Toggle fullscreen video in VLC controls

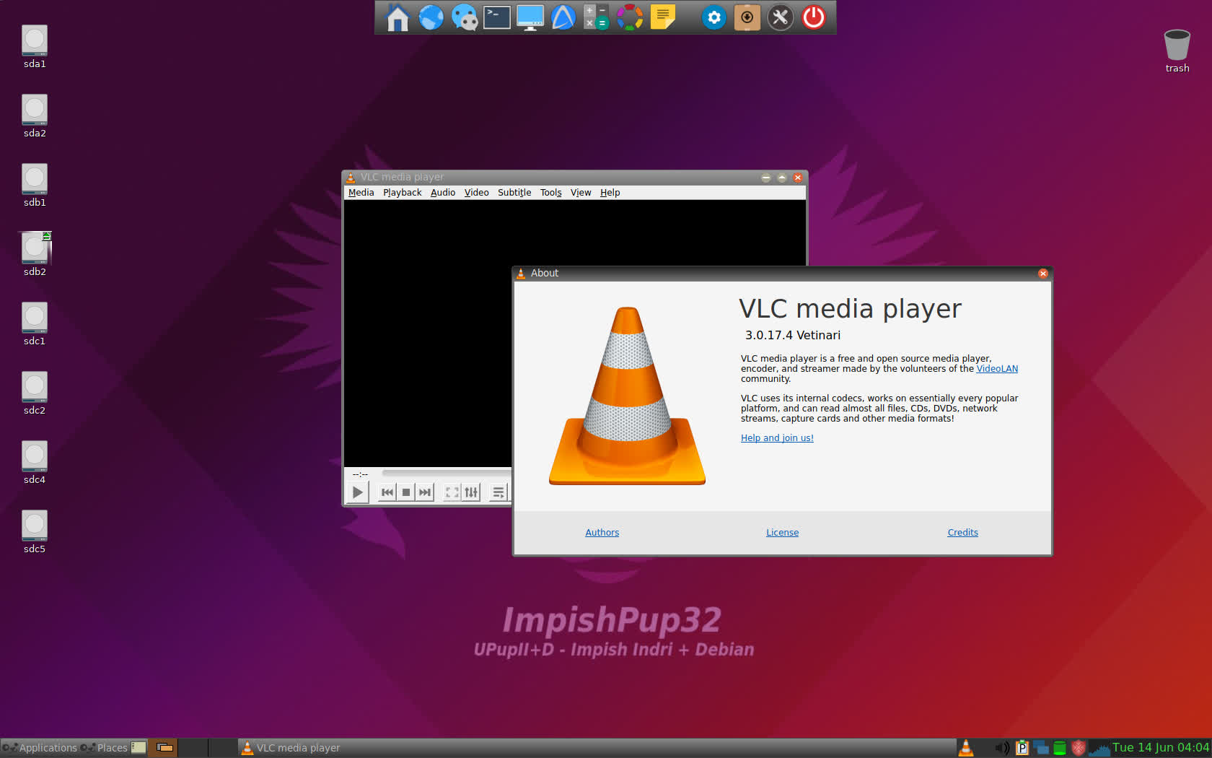point(452,492)
